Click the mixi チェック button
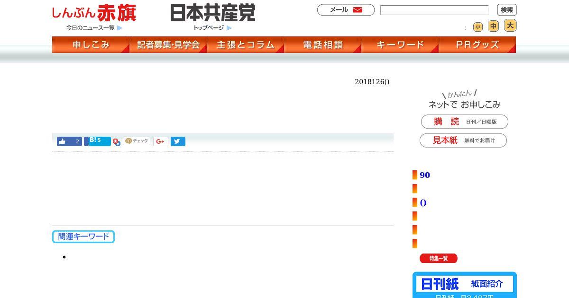The height and width of the screenshot is (298, 569). [x=137, y=141]
